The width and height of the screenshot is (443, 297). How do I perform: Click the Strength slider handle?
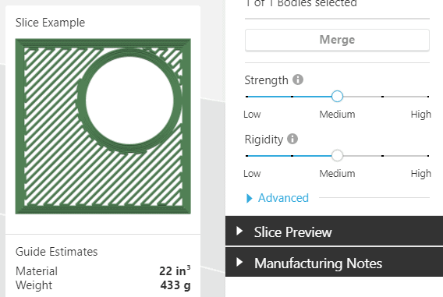[x=337, y=96]
